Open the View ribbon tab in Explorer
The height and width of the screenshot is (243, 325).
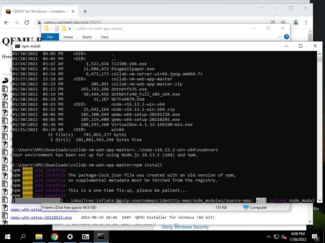(x=104, y=37)
